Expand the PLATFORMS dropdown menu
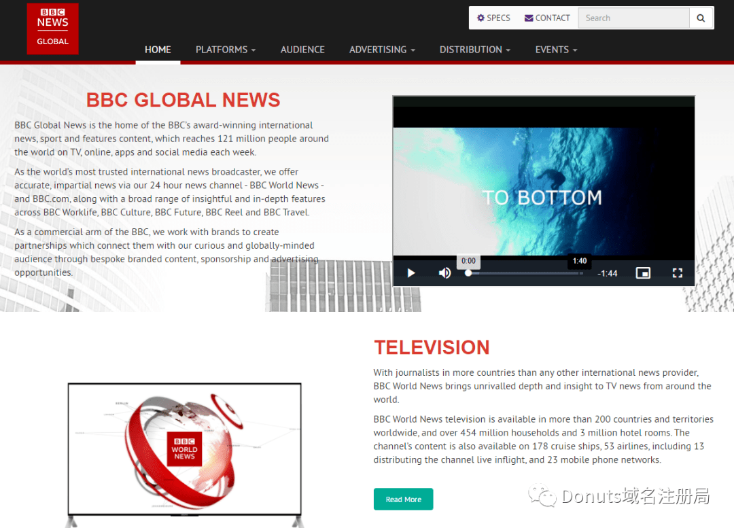The image size is (734, 528). pos(226,50)
